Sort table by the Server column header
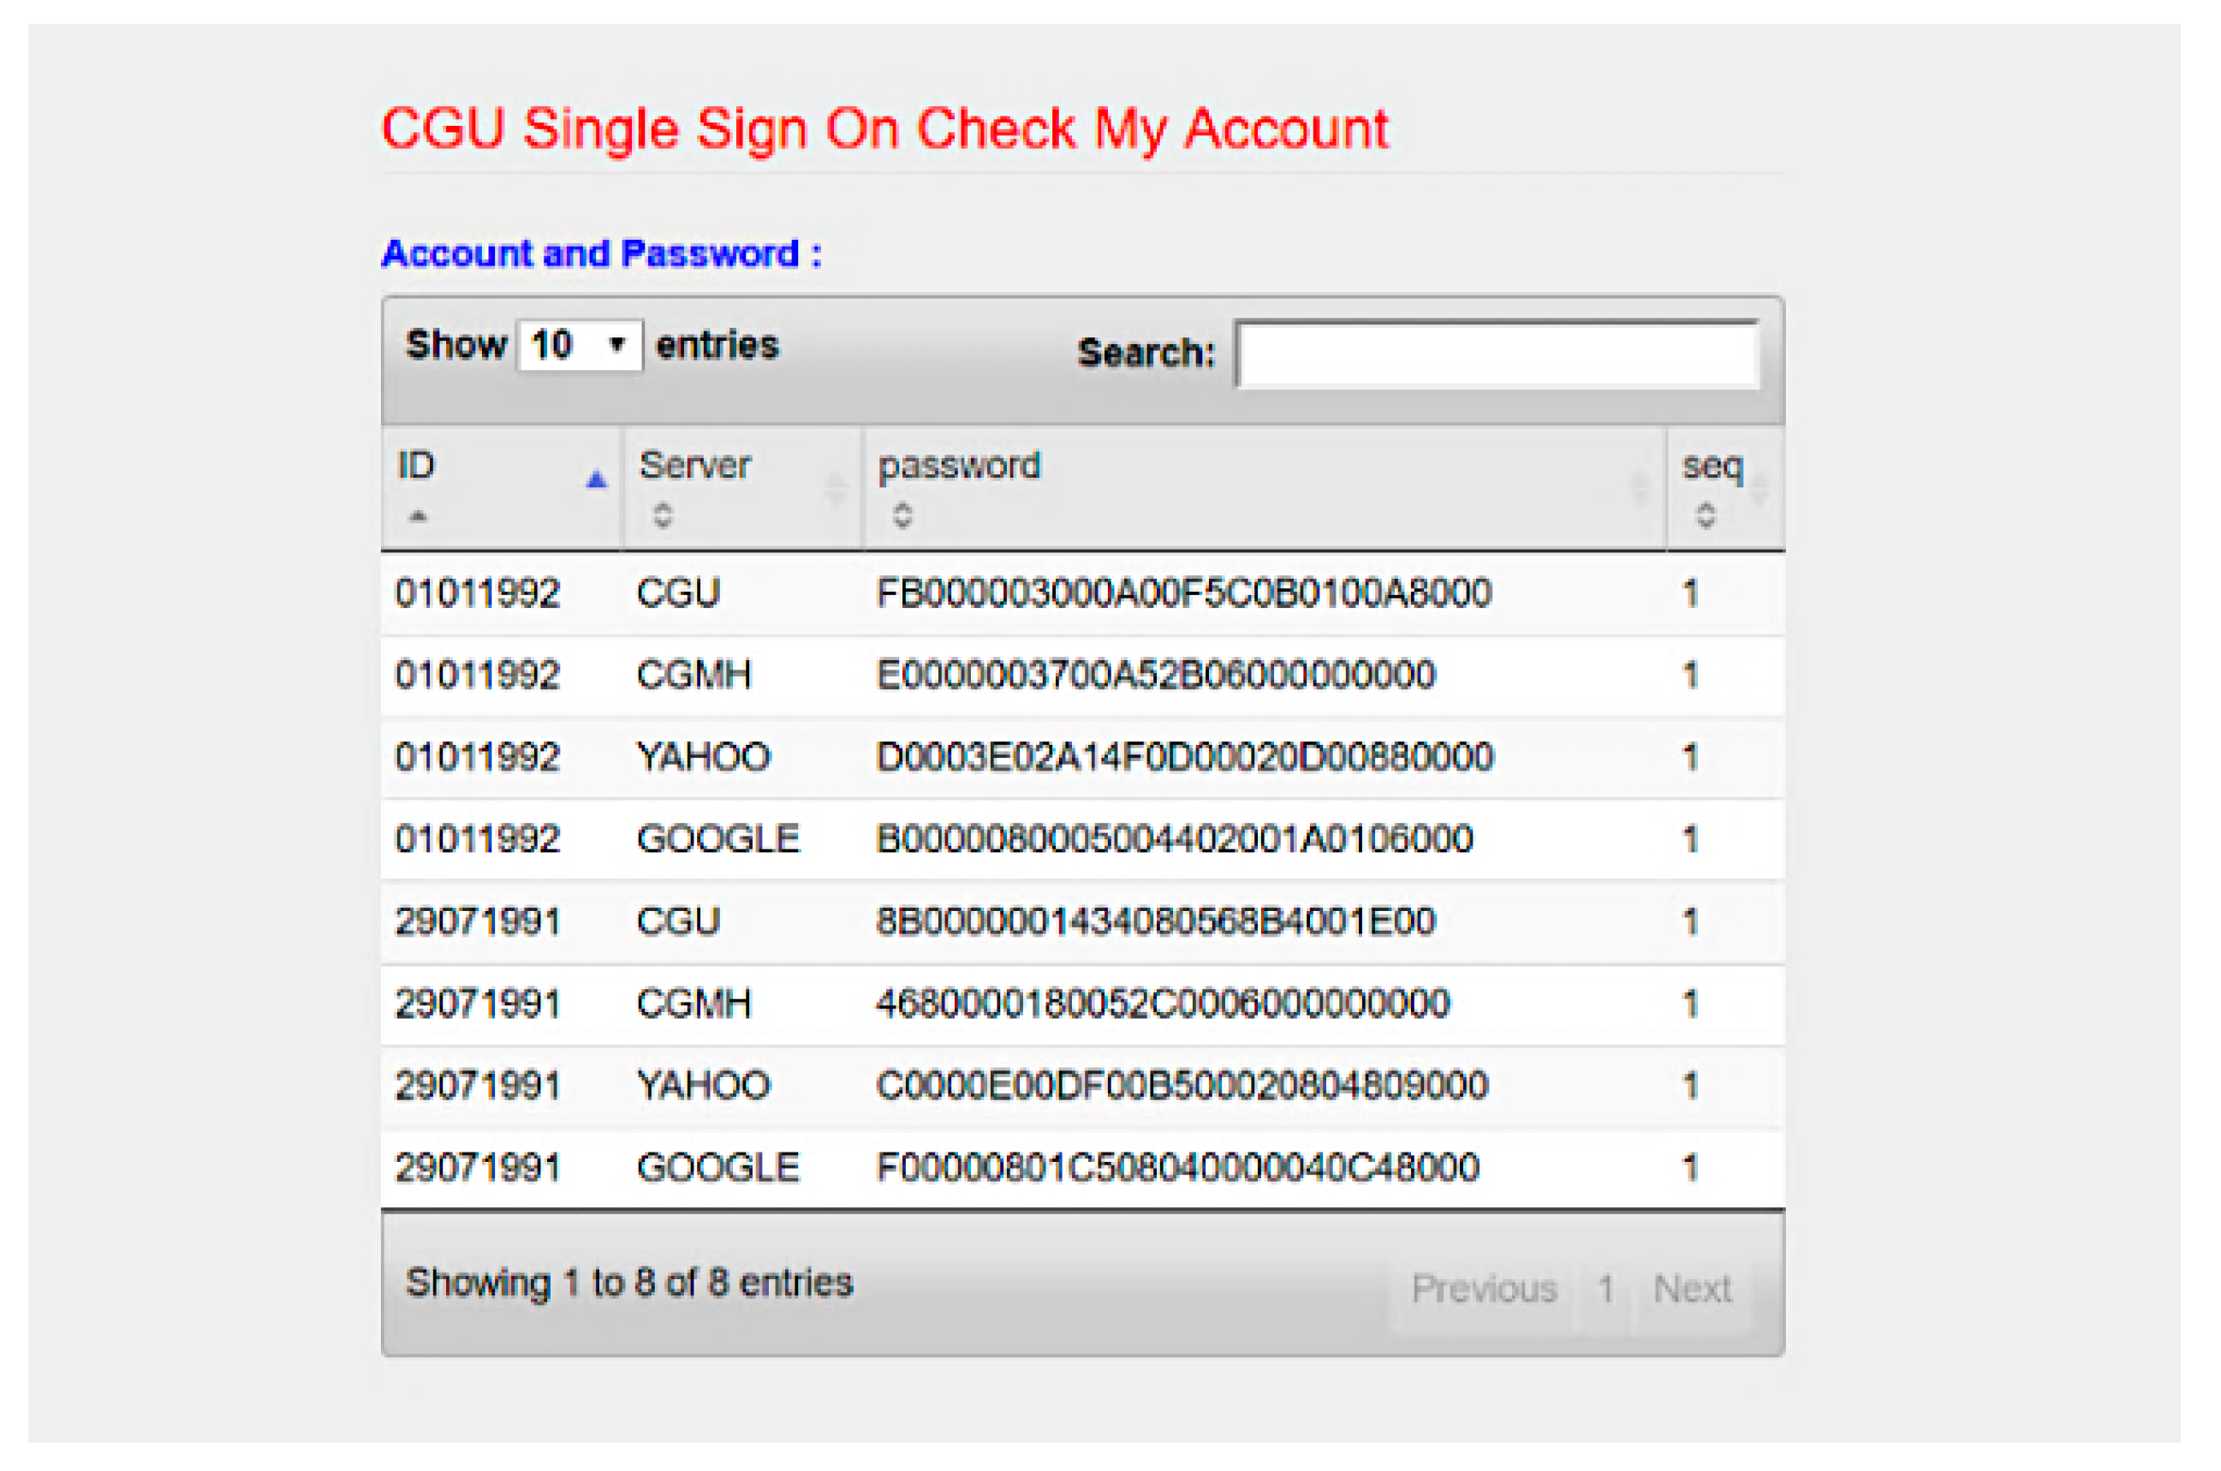This screenshot has width=2221, height=1471. pos(695,467)
